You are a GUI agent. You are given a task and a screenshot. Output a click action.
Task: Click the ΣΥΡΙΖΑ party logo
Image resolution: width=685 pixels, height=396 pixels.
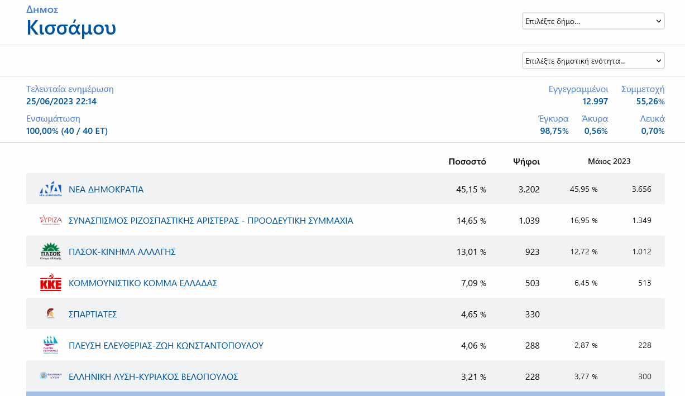point(50,220)
